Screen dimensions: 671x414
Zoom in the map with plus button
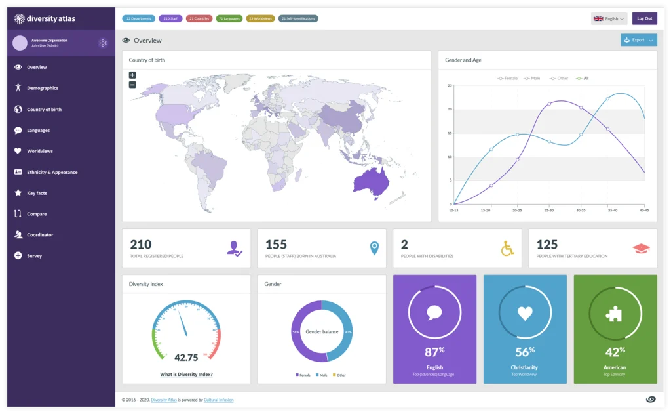pos(132,75)
